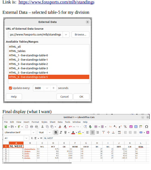Increase update interval with plus button

(x=53, y=88)
